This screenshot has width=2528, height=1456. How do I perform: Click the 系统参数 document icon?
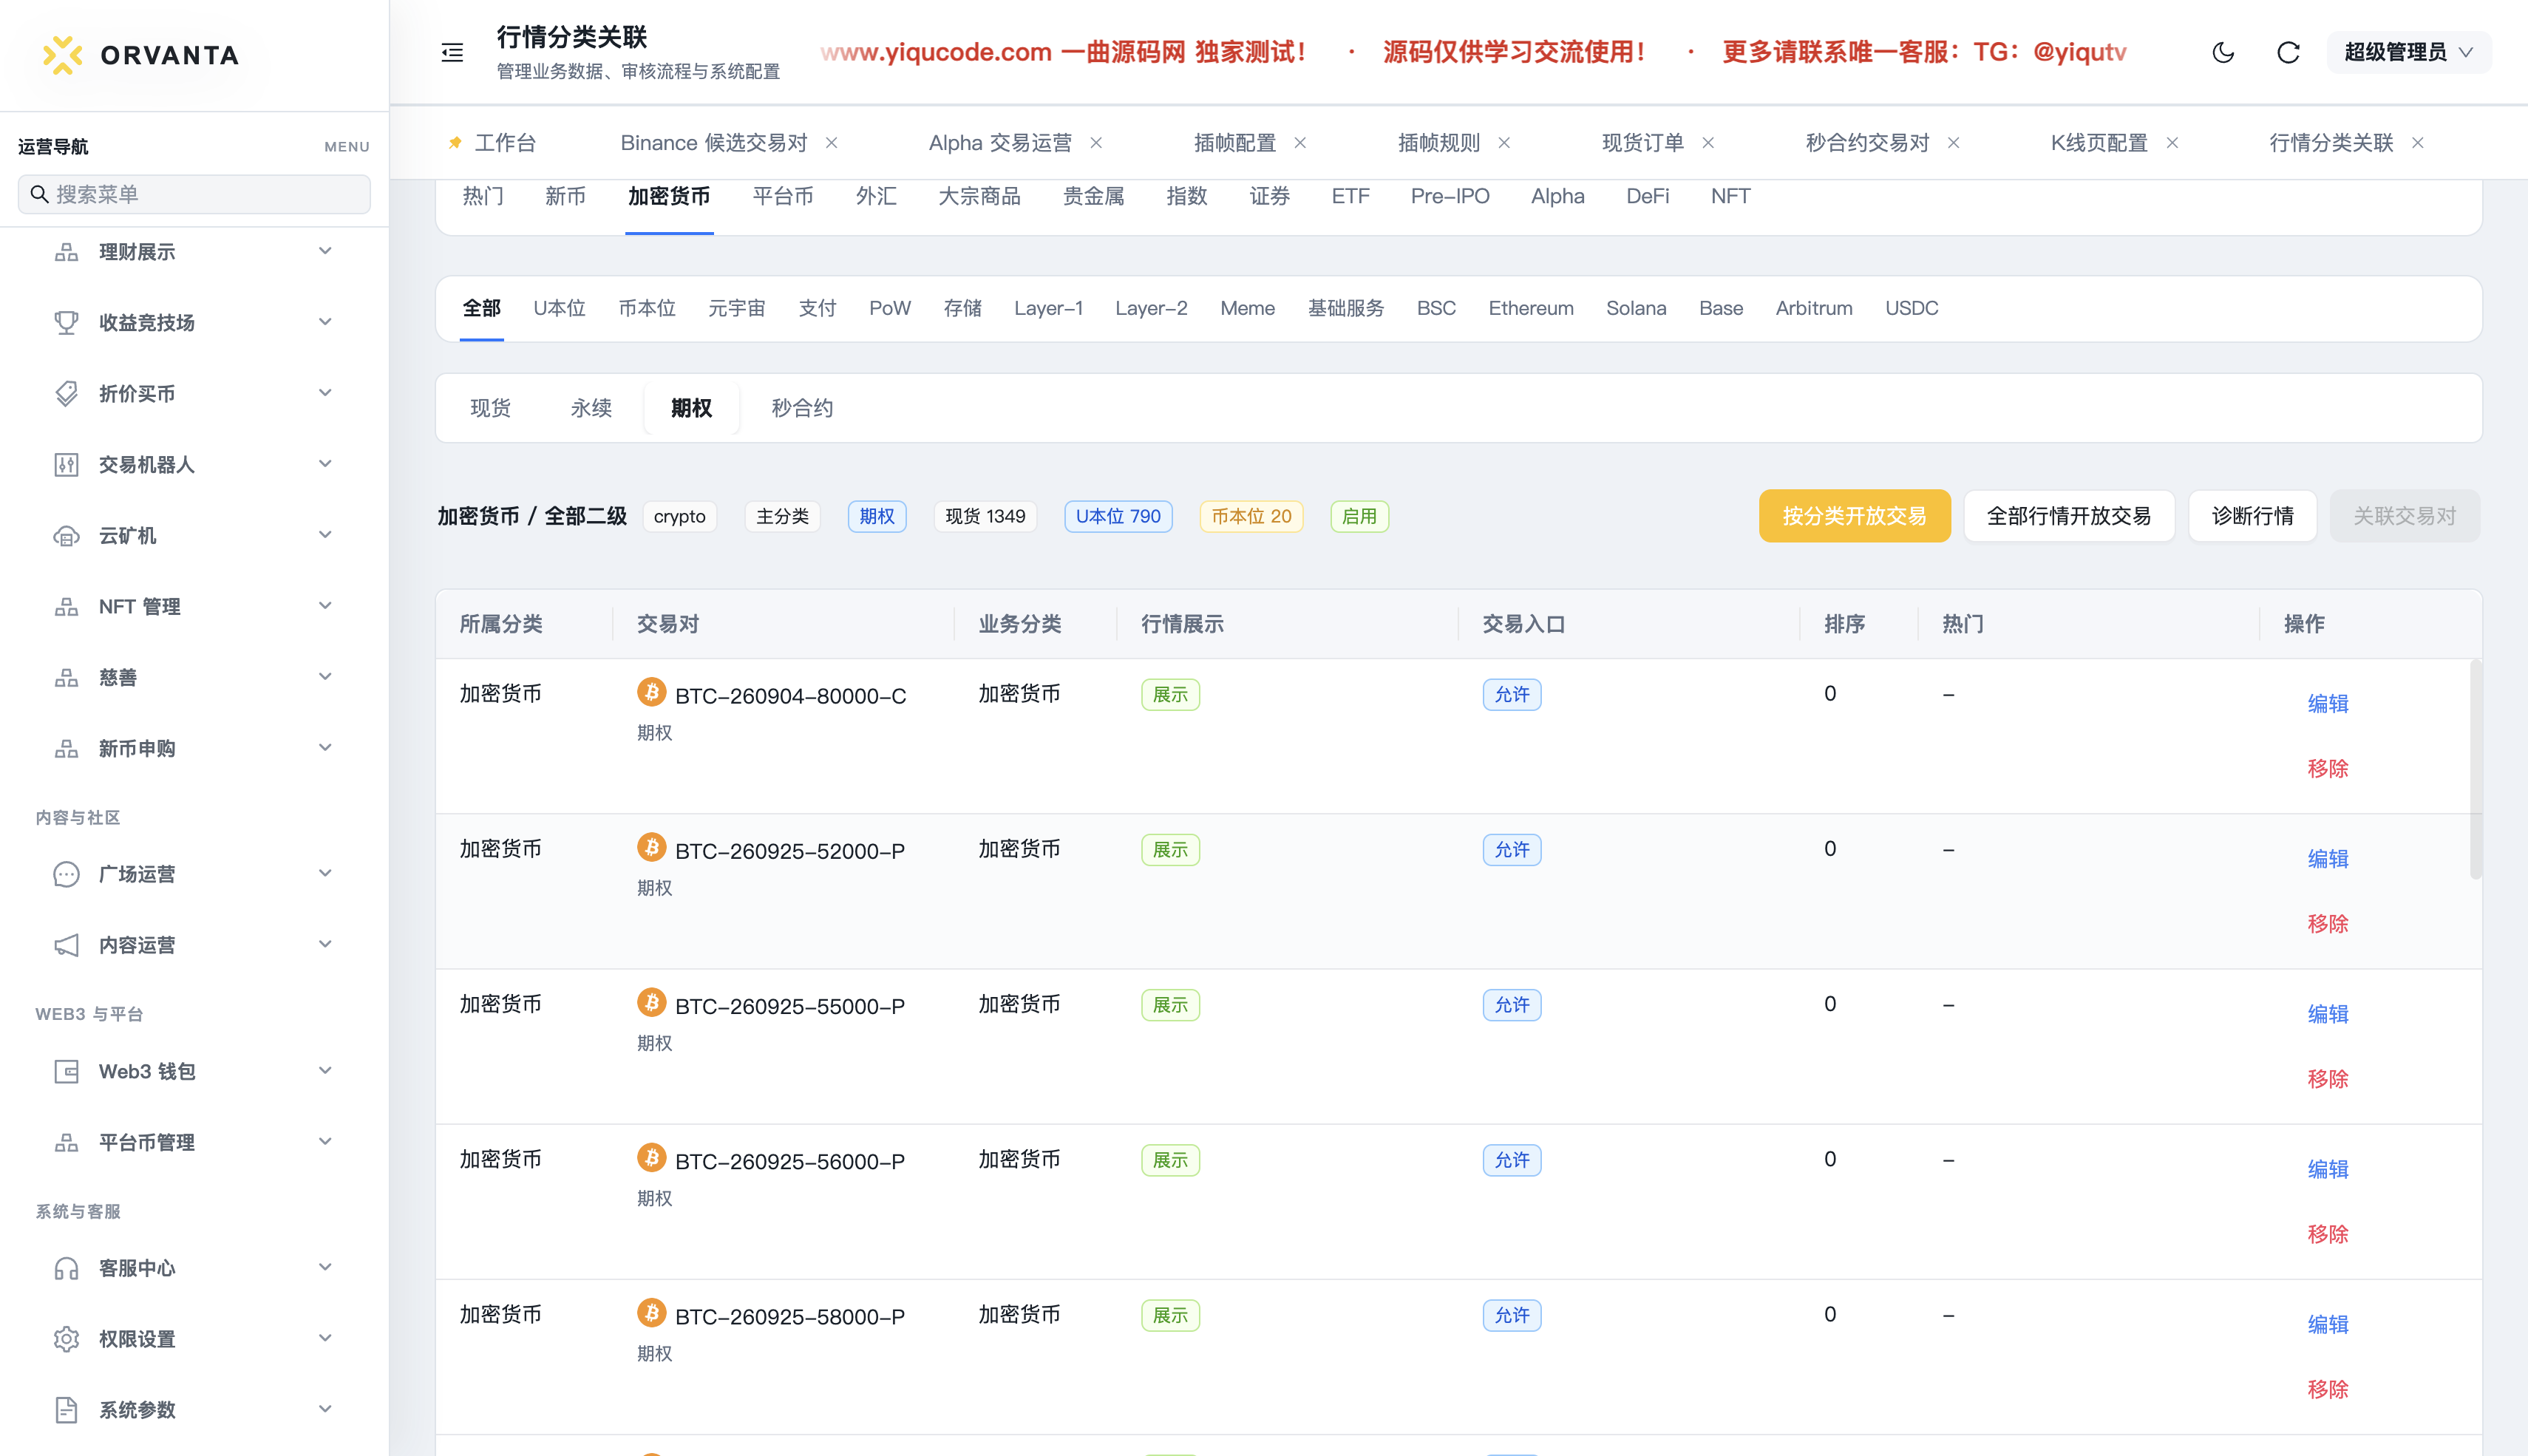pos(66,1411)
